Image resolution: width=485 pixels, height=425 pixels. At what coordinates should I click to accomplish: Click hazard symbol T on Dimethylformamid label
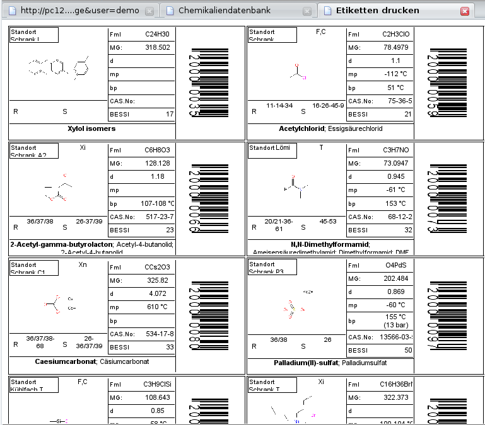pos(321,147)
